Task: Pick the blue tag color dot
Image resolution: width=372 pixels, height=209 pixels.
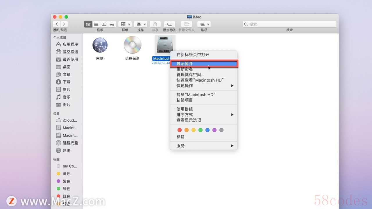Action: 208,130
